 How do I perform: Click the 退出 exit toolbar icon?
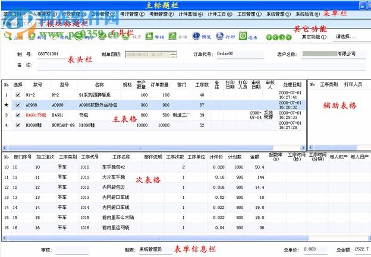(x=243, y=36)
